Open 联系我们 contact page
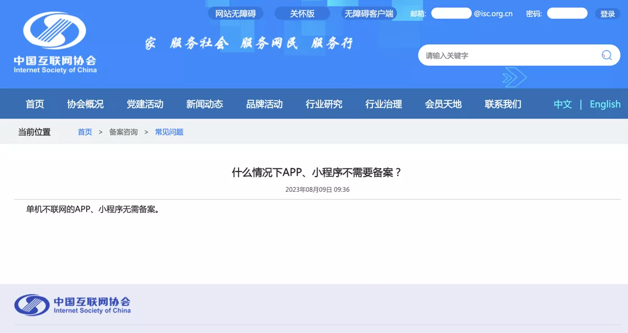The width and height of the screenshot is (628, 333). click(503, 104)
